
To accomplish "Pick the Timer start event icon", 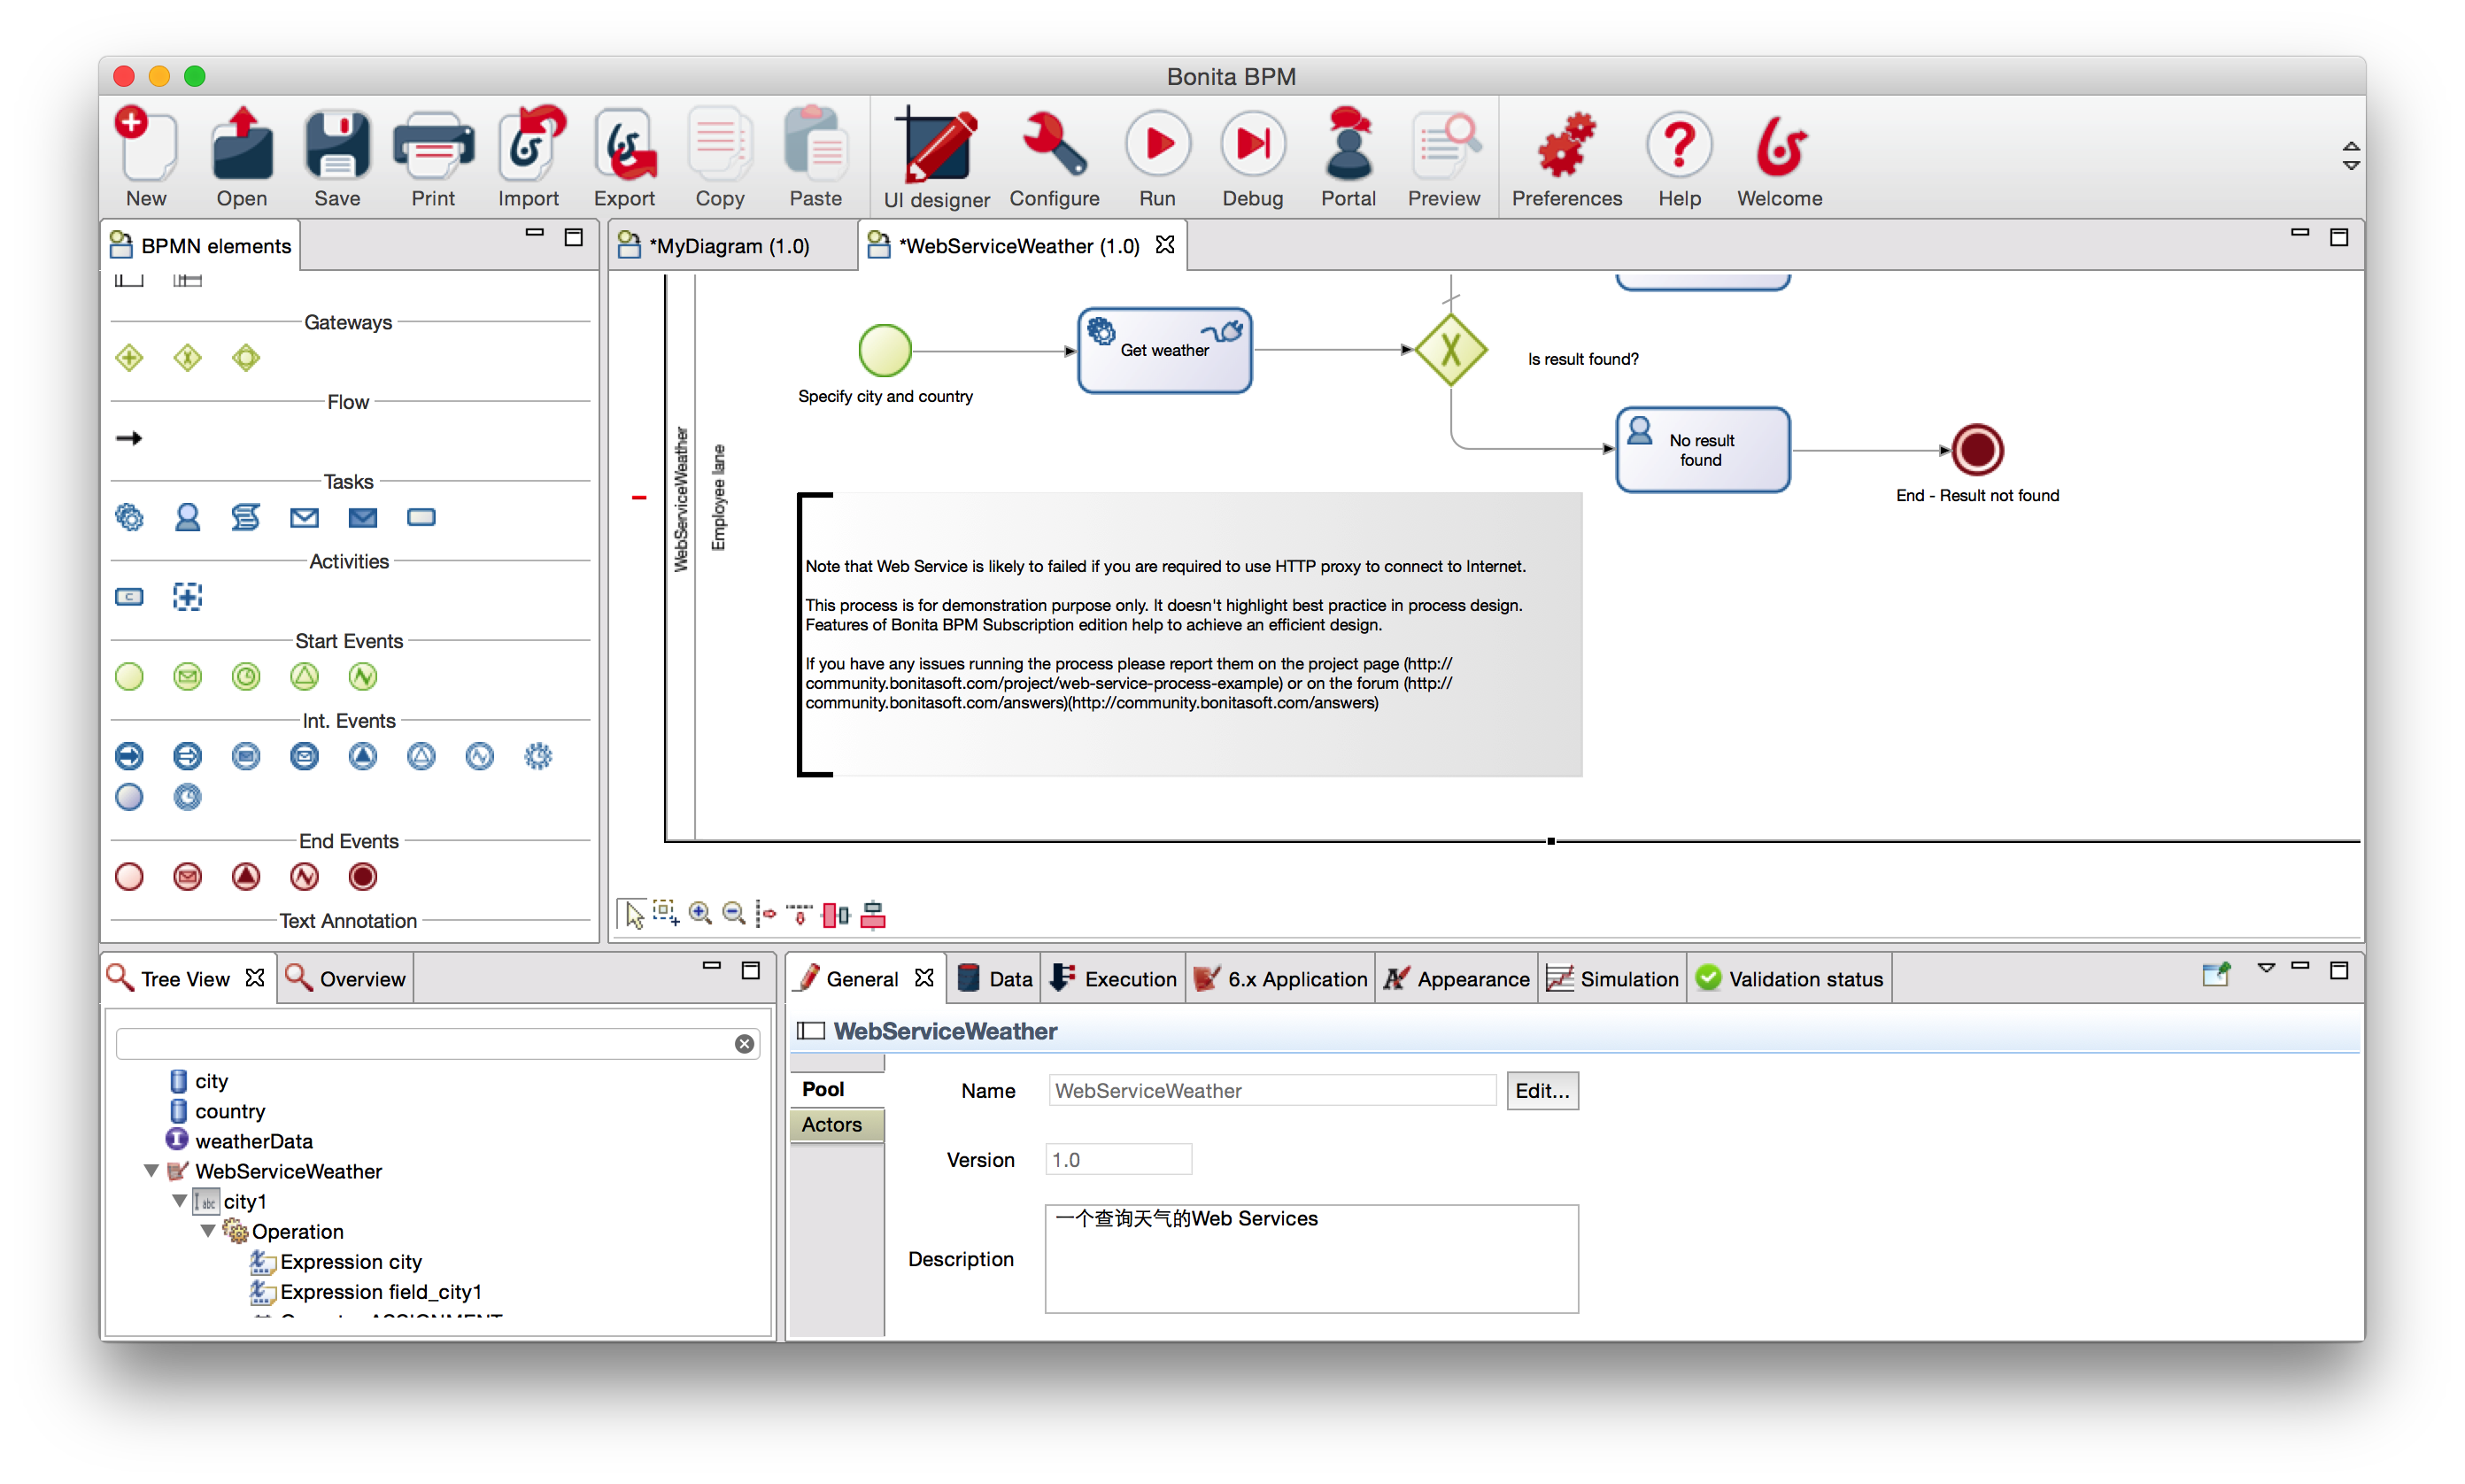I will (246, 677).
